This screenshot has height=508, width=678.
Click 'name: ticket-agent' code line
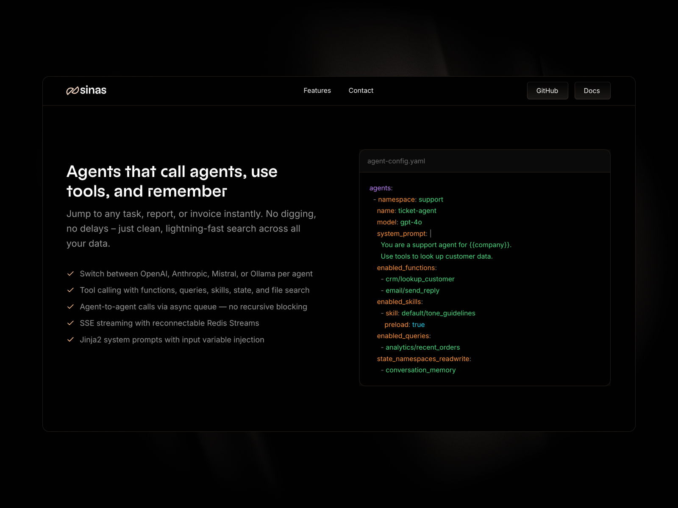point(407,211)
